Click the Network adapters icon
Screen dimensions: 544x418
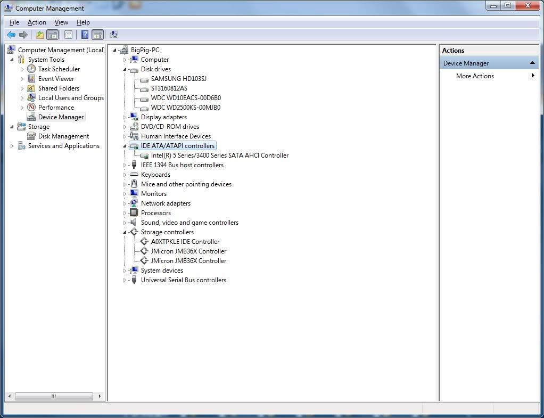pos(134,203)
